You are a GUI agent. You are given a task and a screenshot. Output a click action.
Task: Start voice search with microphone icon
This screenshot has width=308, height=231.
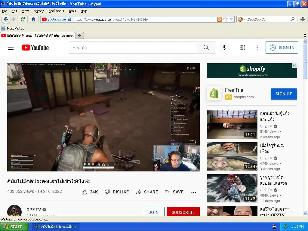[x=224, y=48]
